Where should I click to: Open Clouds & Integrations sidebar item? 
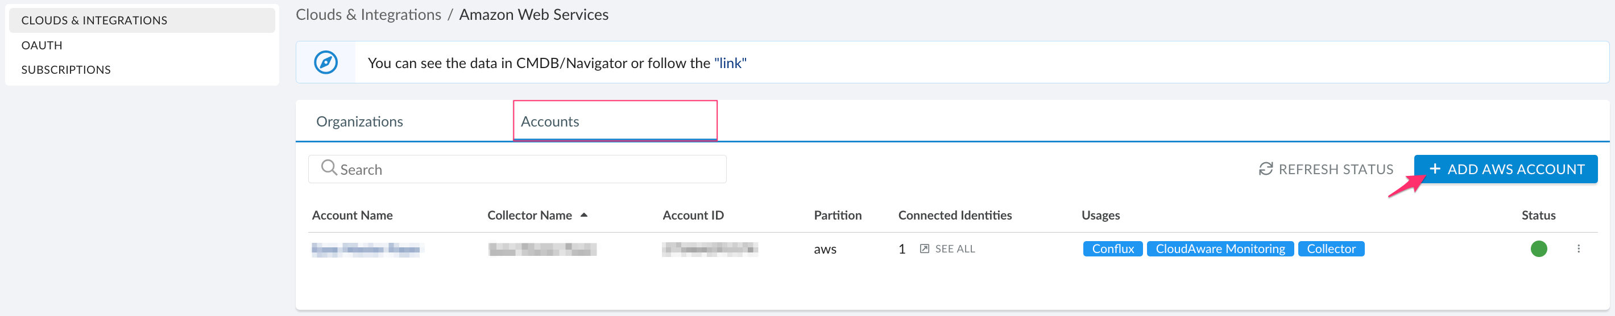94,20
